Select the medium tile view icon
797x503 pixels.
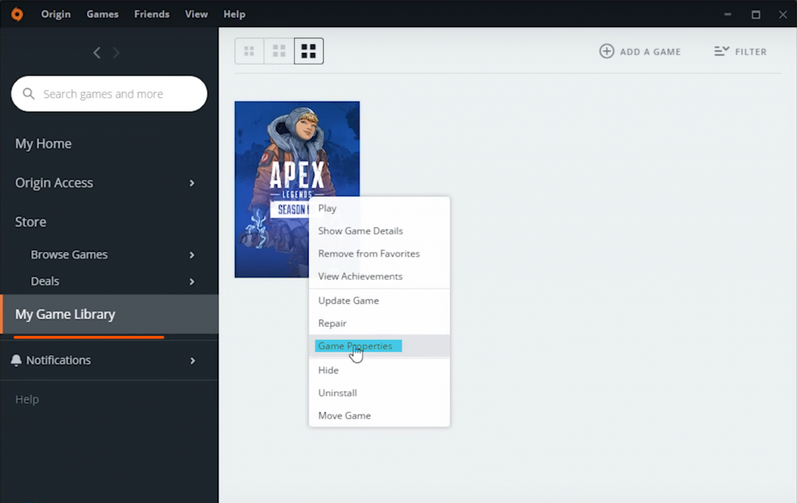click(279, 51)
